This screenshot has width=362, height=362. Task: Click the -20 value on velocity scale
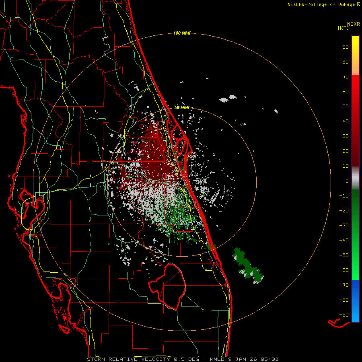344,211
